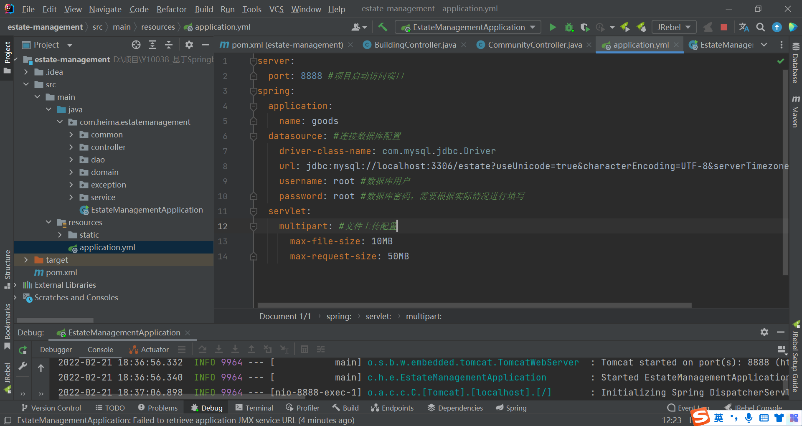Expand the .idea folder
802x426 pixels.
point(26,72)
